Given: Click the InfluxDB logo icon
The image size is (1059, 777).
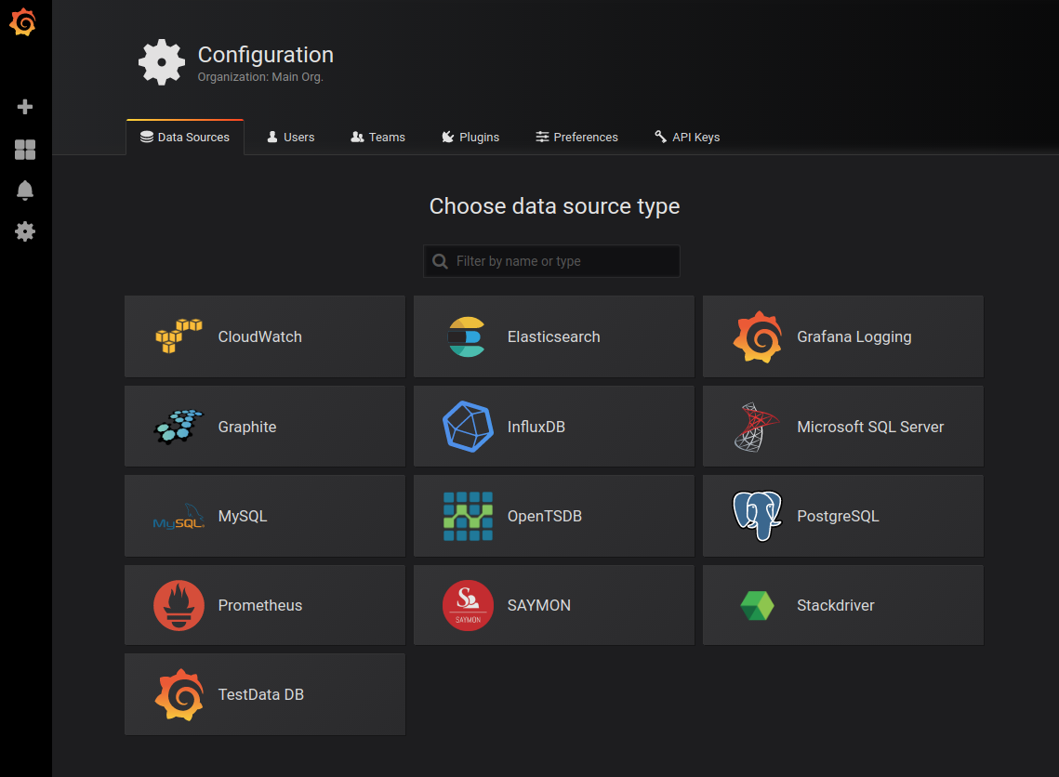Looking at the screenshot, I should pyautogui.click(x=468, y=426).
